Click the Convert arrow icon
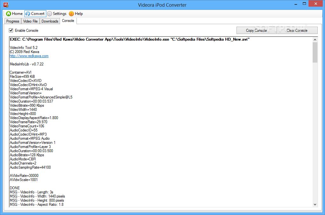325x215 pixels. tap(28, 14)
